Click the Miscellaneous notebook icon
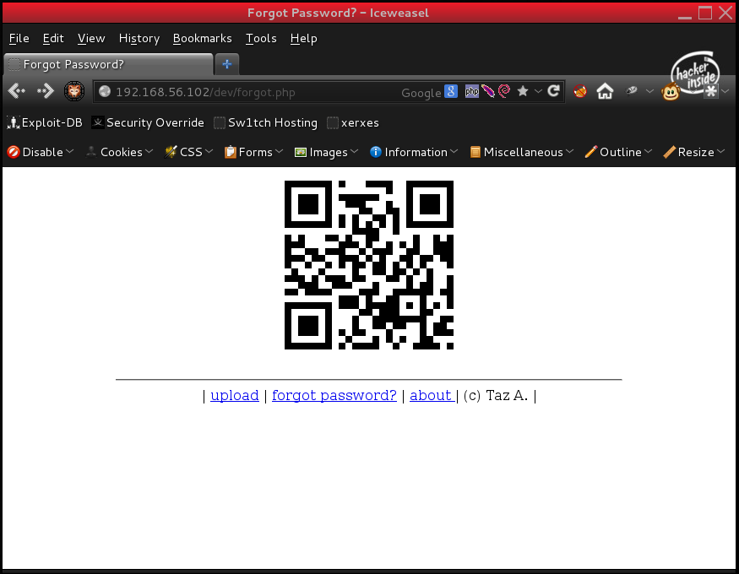 tap(475, 152)
